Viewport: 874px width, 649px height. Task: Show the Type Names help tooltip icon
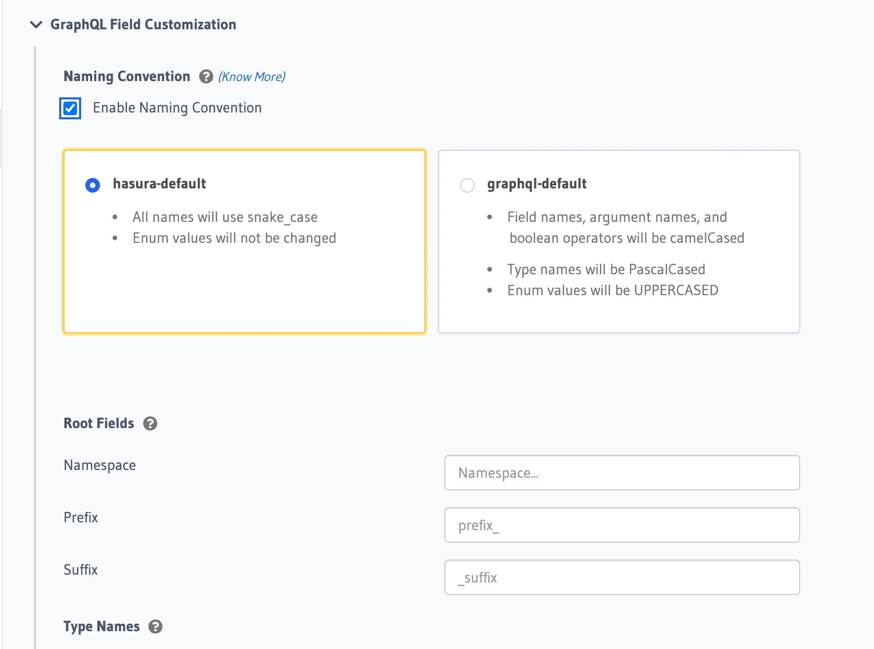(155, 626)
